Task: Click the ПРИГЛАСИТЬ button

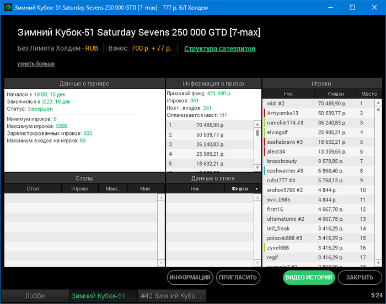Action: click(238, 278)
